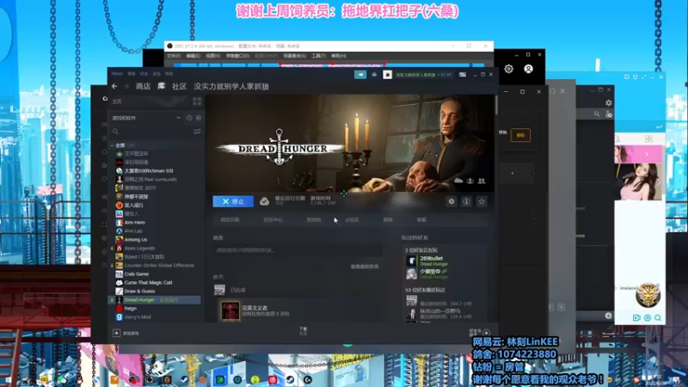Open Downloads at bottom of Steam
688x387 pixels.
click(x=304, y=331)
